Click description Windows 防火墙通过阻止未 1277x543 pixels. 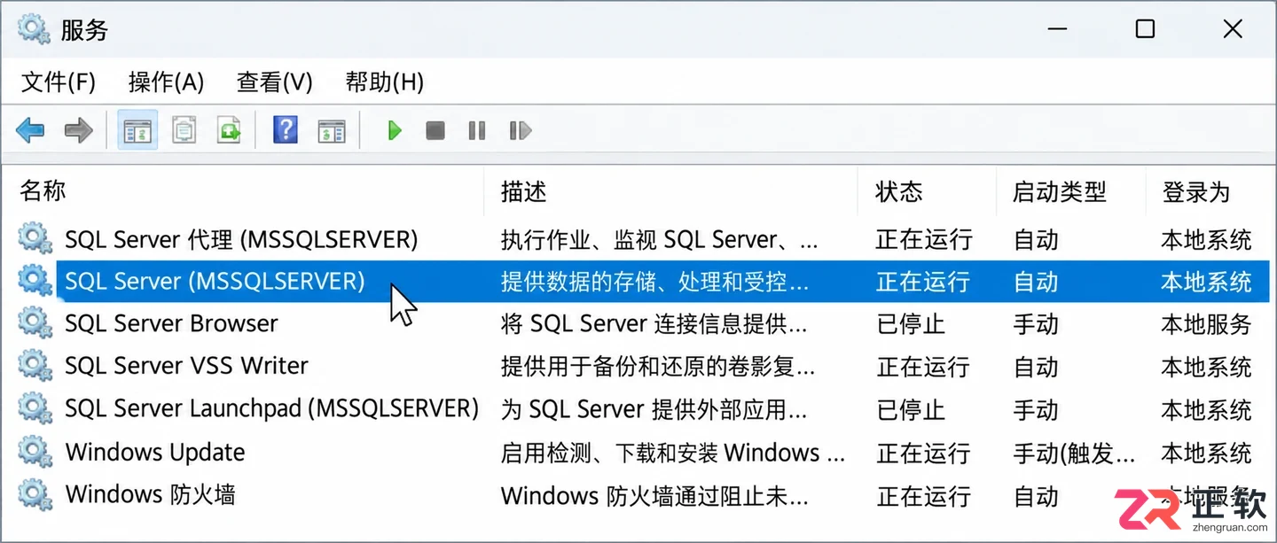coord(655,495)
